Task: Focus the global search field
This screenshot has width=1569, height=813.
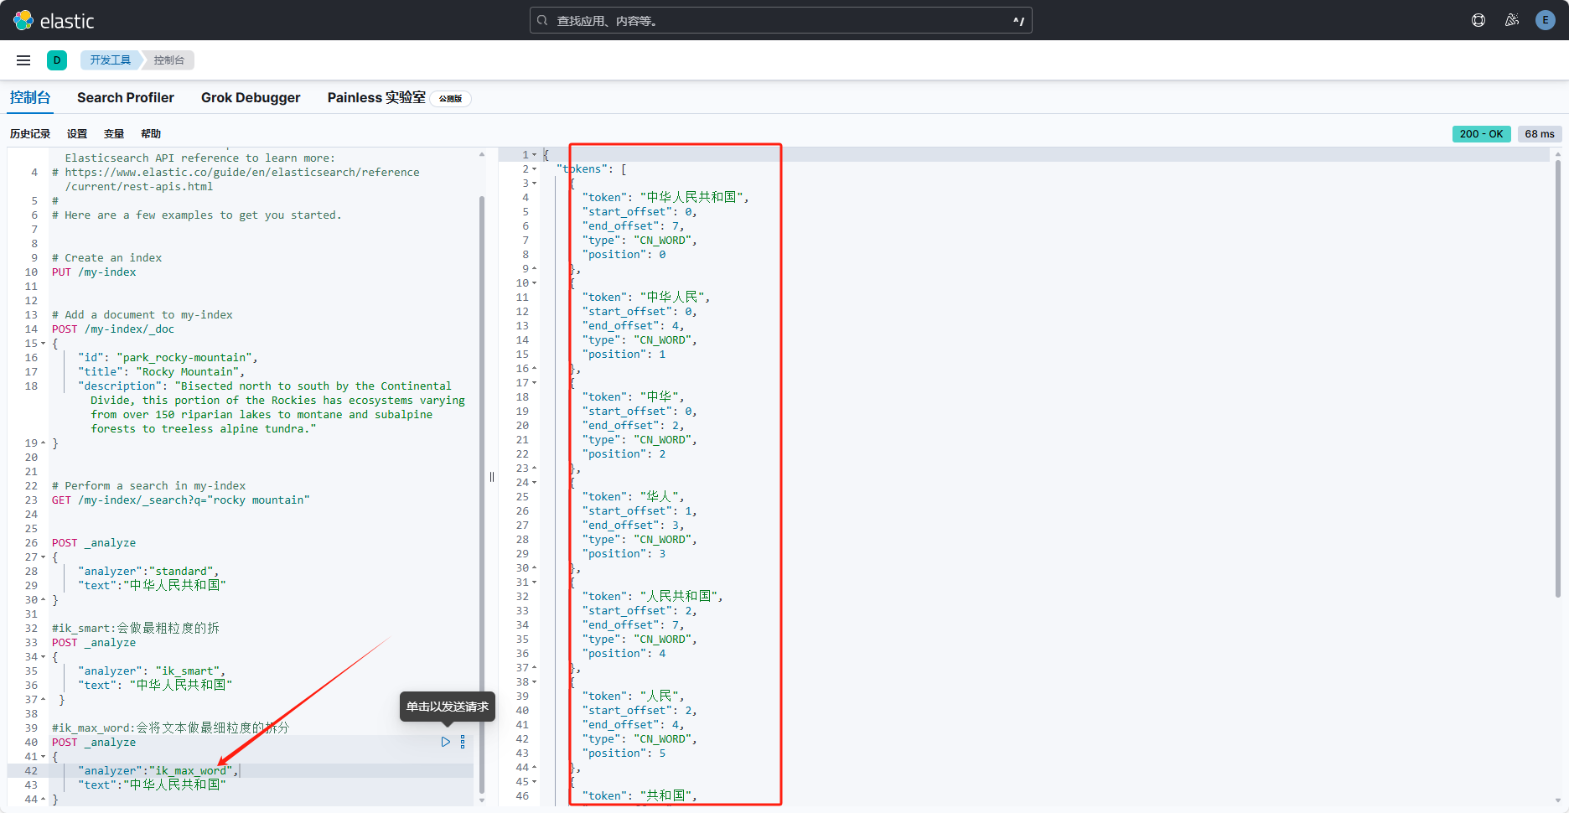Action: (780, 20)
